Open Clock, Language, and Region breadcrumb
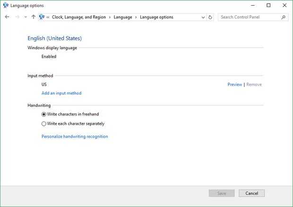 pos(79,17)
